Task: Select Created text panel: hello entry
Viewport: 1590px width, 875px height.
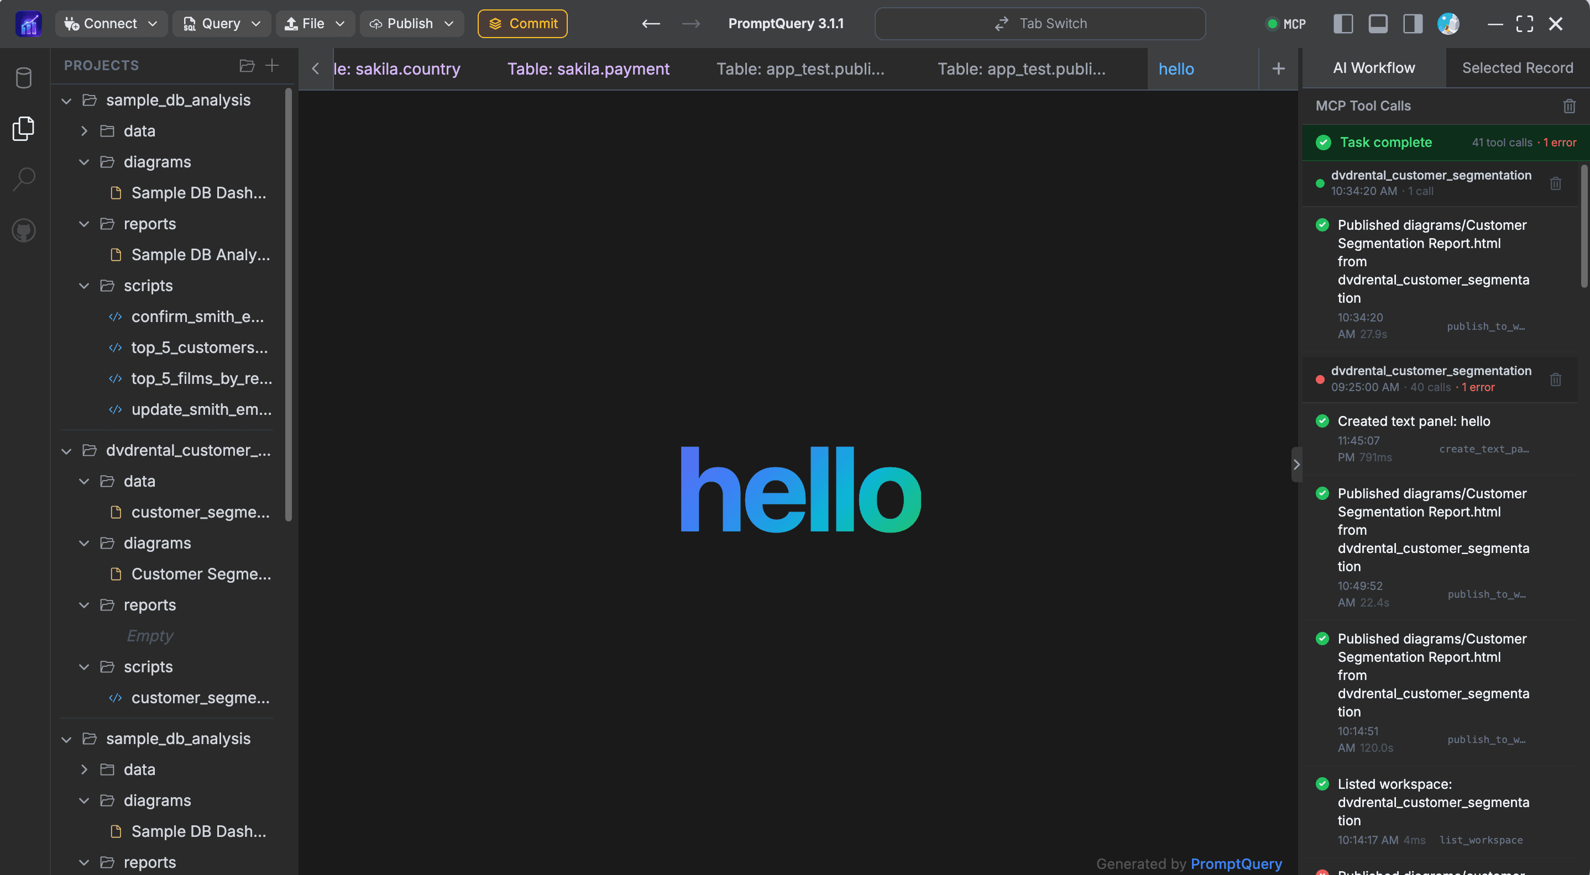Action: click(x=1441, y=439)
